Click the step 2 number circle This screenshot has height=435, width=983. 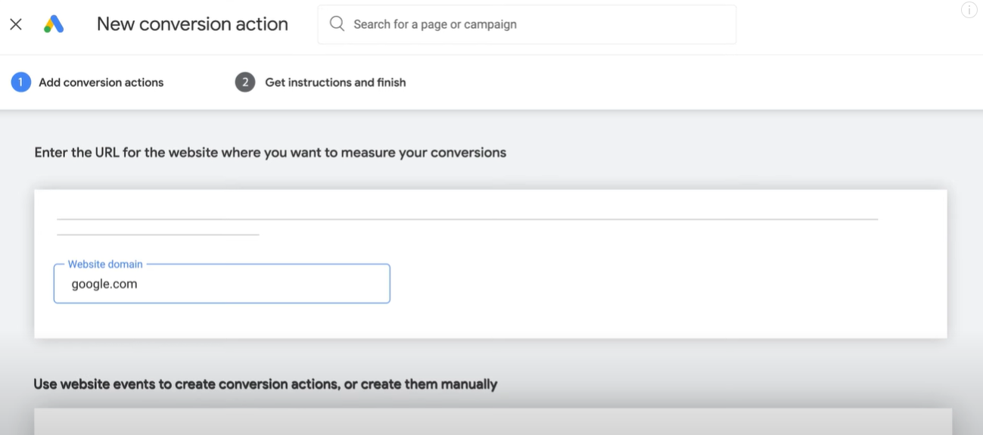tap(244, 82)
